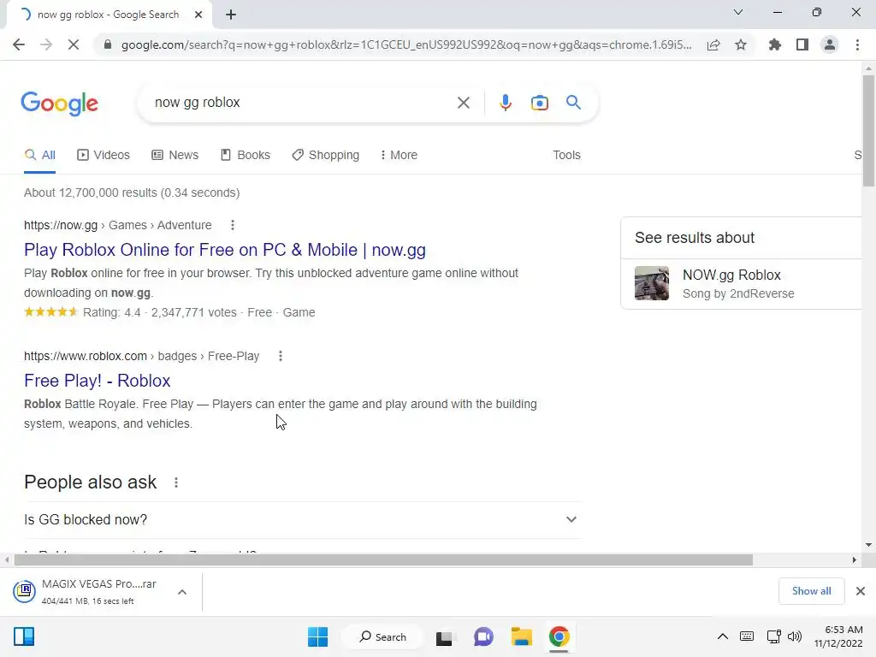
Task: Share this page icon in address bar
Action: [x=713, y=44]
